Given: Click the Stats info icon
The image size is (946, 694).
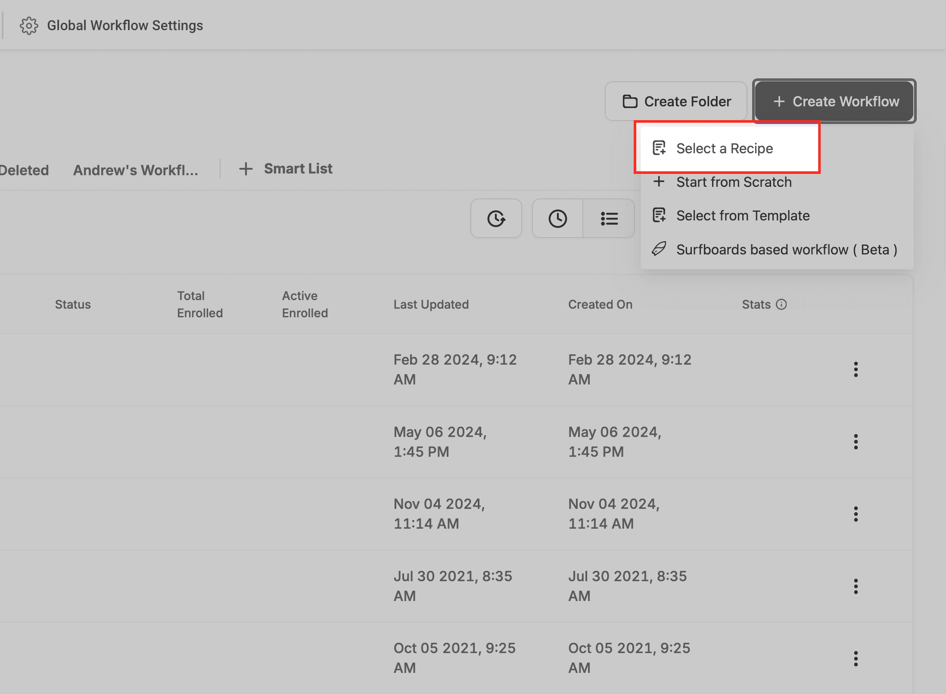Looking at the screenshot, I should pyautogui.click(x=781, y=305).
